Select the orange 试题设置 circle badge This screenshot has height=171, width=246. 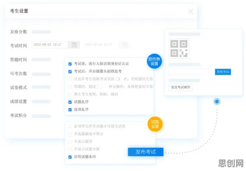pos(155,124)
